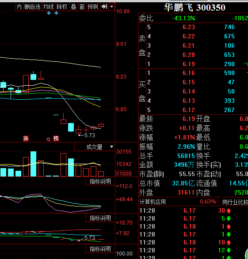Click the red 榜 marker icon
Viewport: 248px width, 259px height.
pos(56,139)
